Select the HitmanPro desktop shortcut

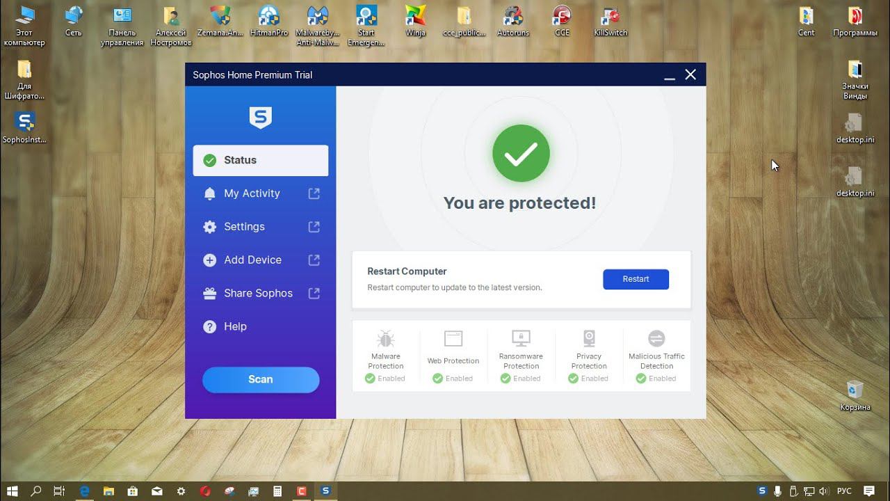268,21
